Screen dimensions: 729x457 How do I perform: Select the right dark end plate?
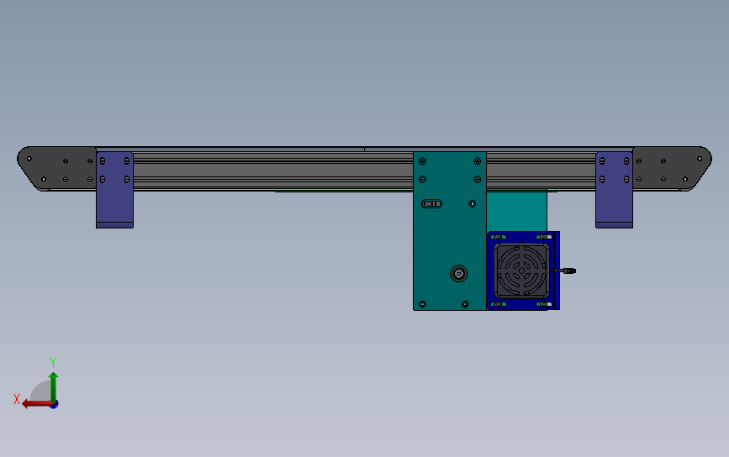[672, 169]
